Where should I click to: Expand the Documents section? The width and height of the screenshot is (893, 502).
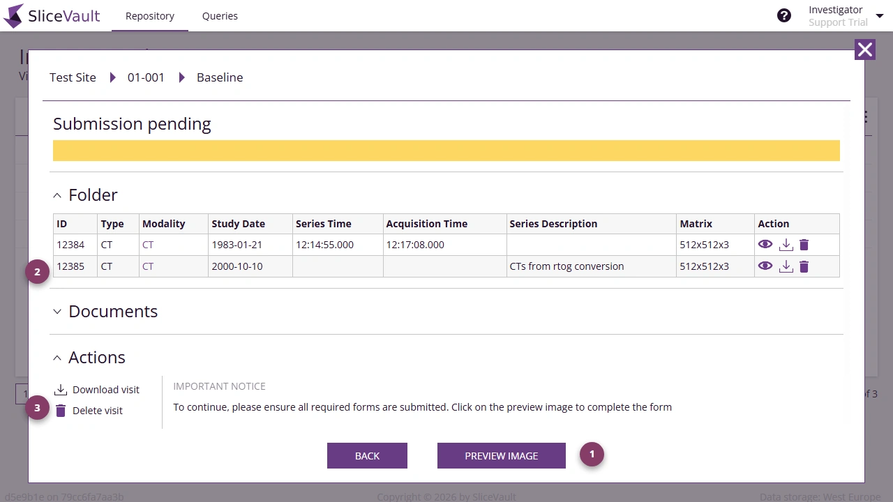coord(57,312)
